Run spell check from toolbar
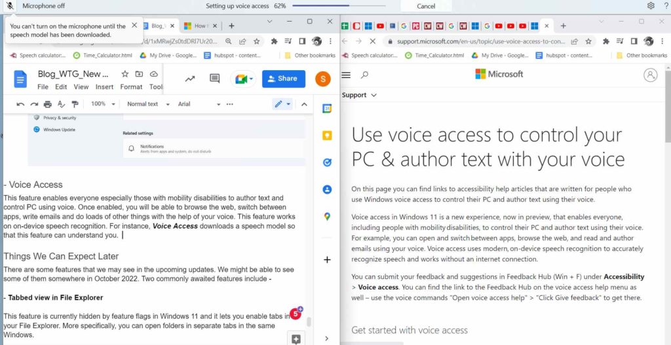The width and height of the screenshot is (671, 345). pos(61,104)
